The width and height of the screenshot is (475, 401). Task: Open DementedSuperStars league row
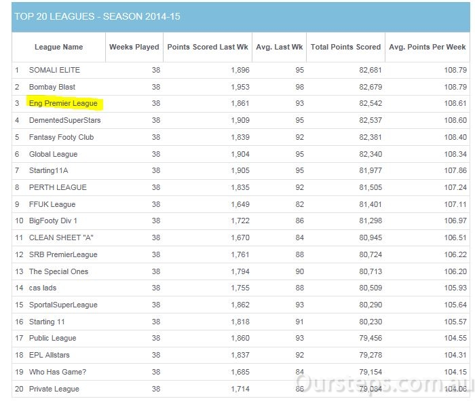pyautogui.click(x=65, y=120)
